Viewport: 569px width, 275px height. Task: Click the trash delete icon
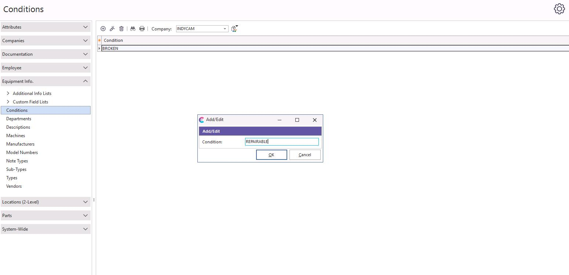point(121,29)
